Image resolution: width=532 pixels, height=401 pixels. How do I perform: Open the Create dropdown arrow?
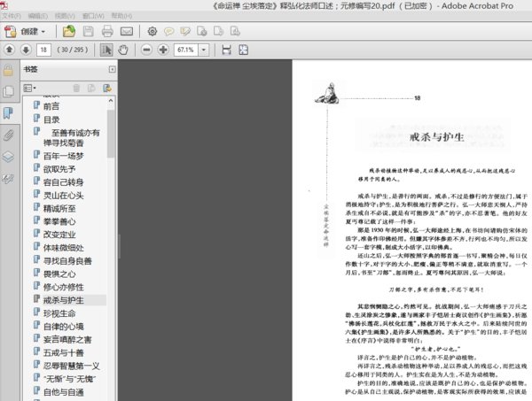(43, 32)
